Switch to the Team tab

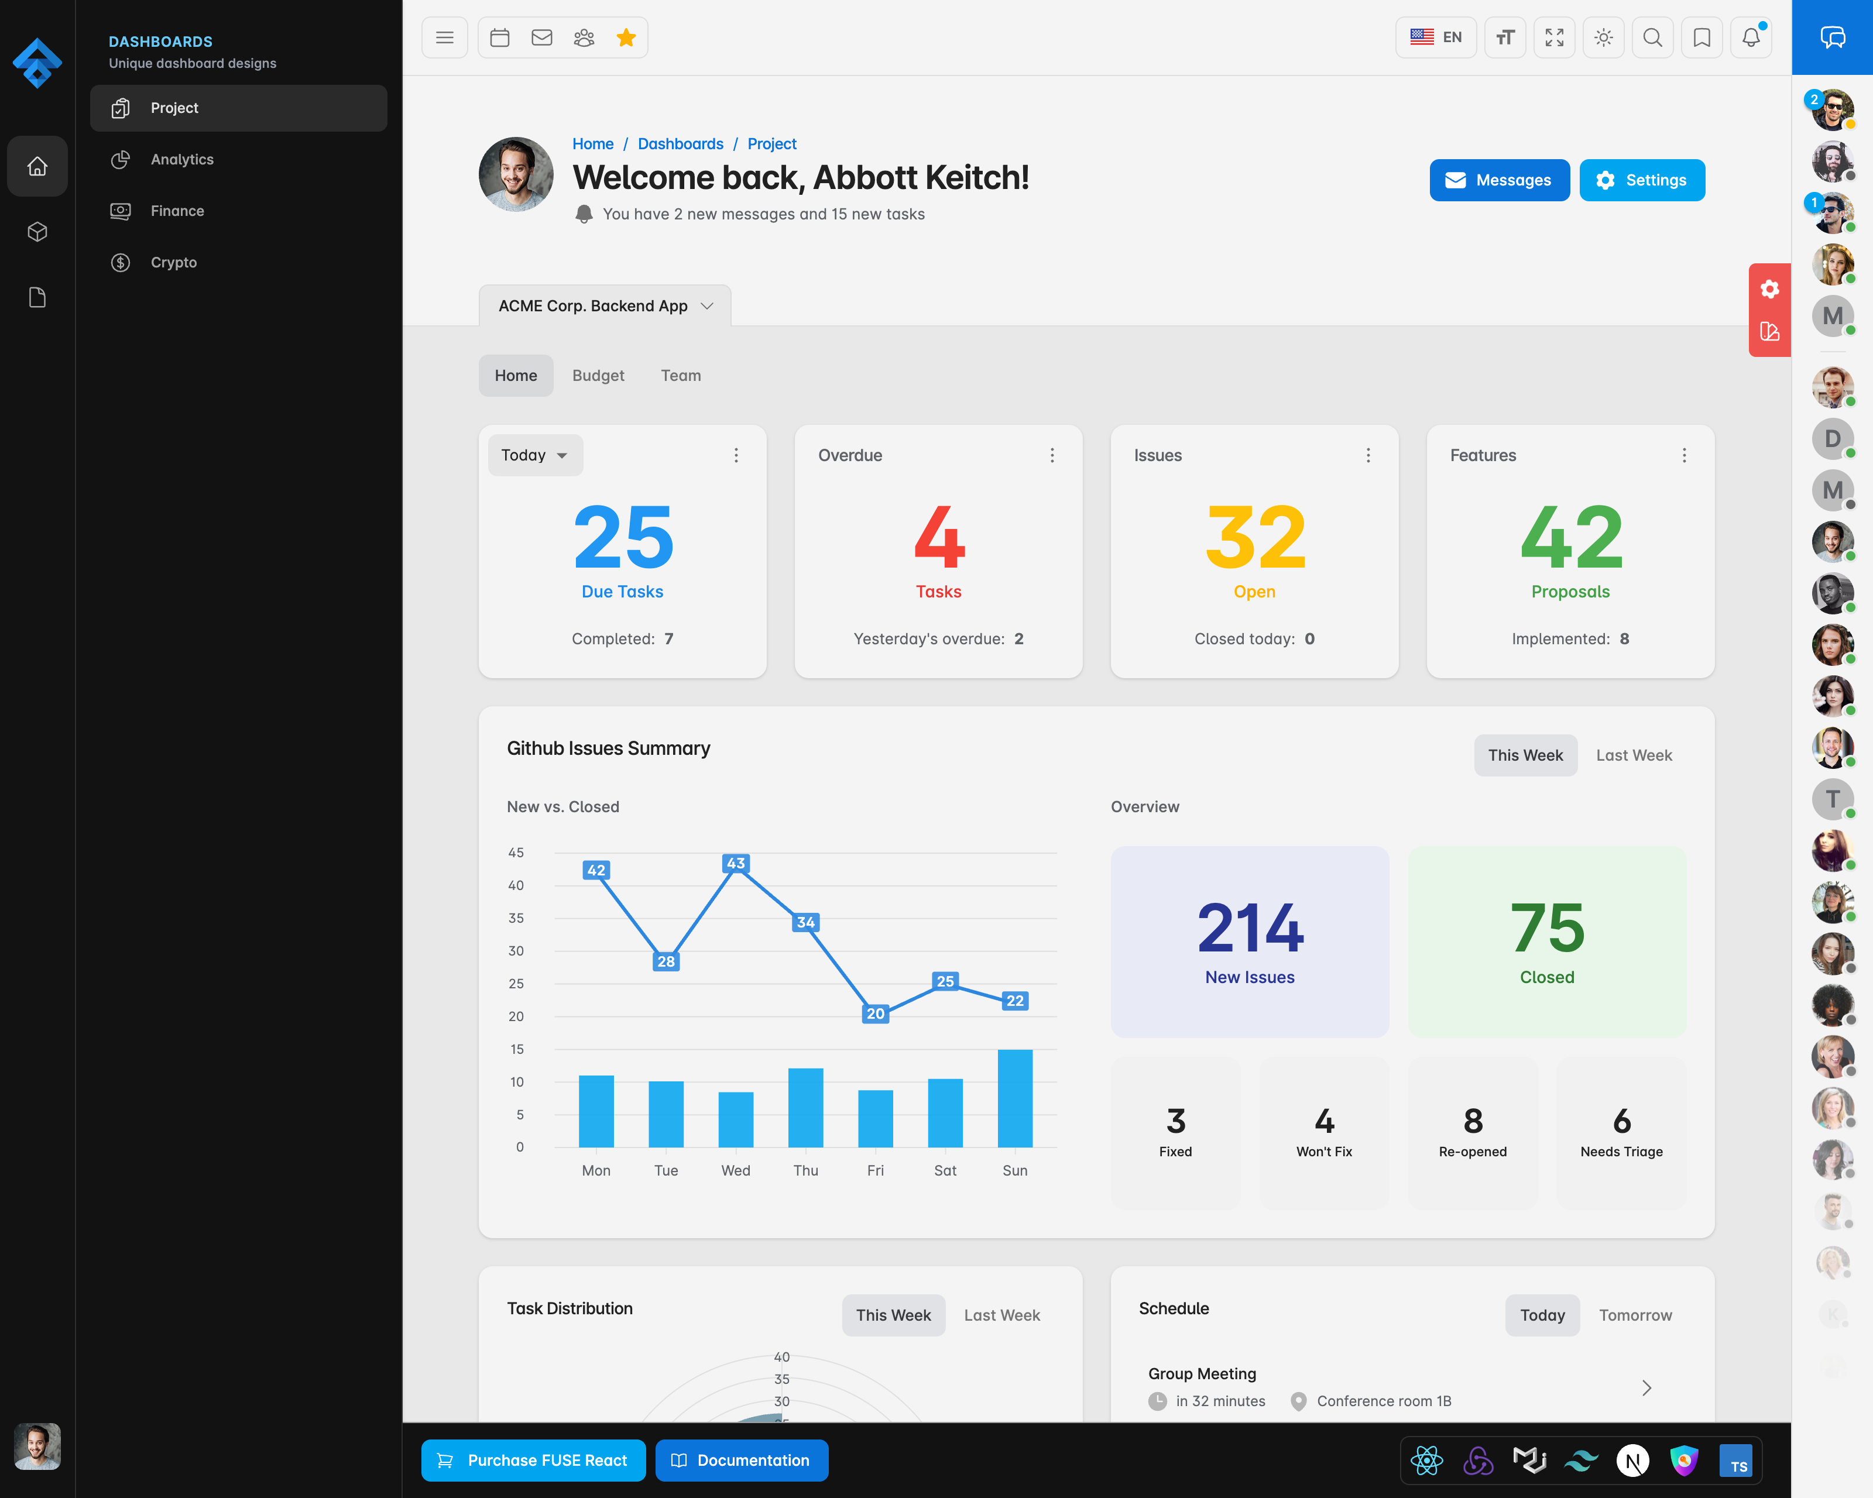click(x=680, y=375)
